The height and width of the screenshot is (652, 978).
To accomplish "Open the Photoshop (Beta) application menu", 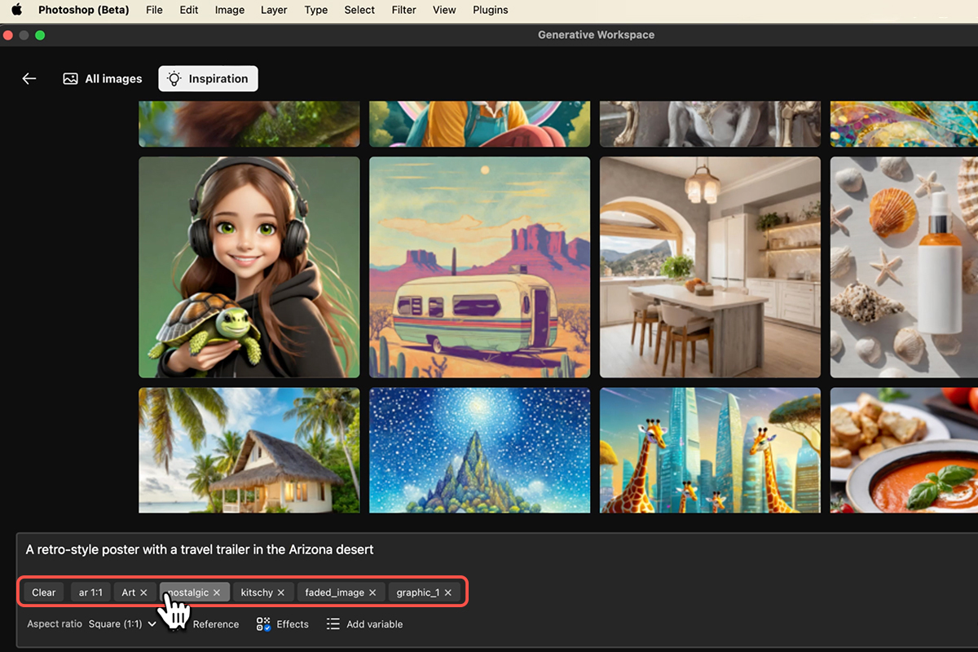I will [x=84, y=10].
